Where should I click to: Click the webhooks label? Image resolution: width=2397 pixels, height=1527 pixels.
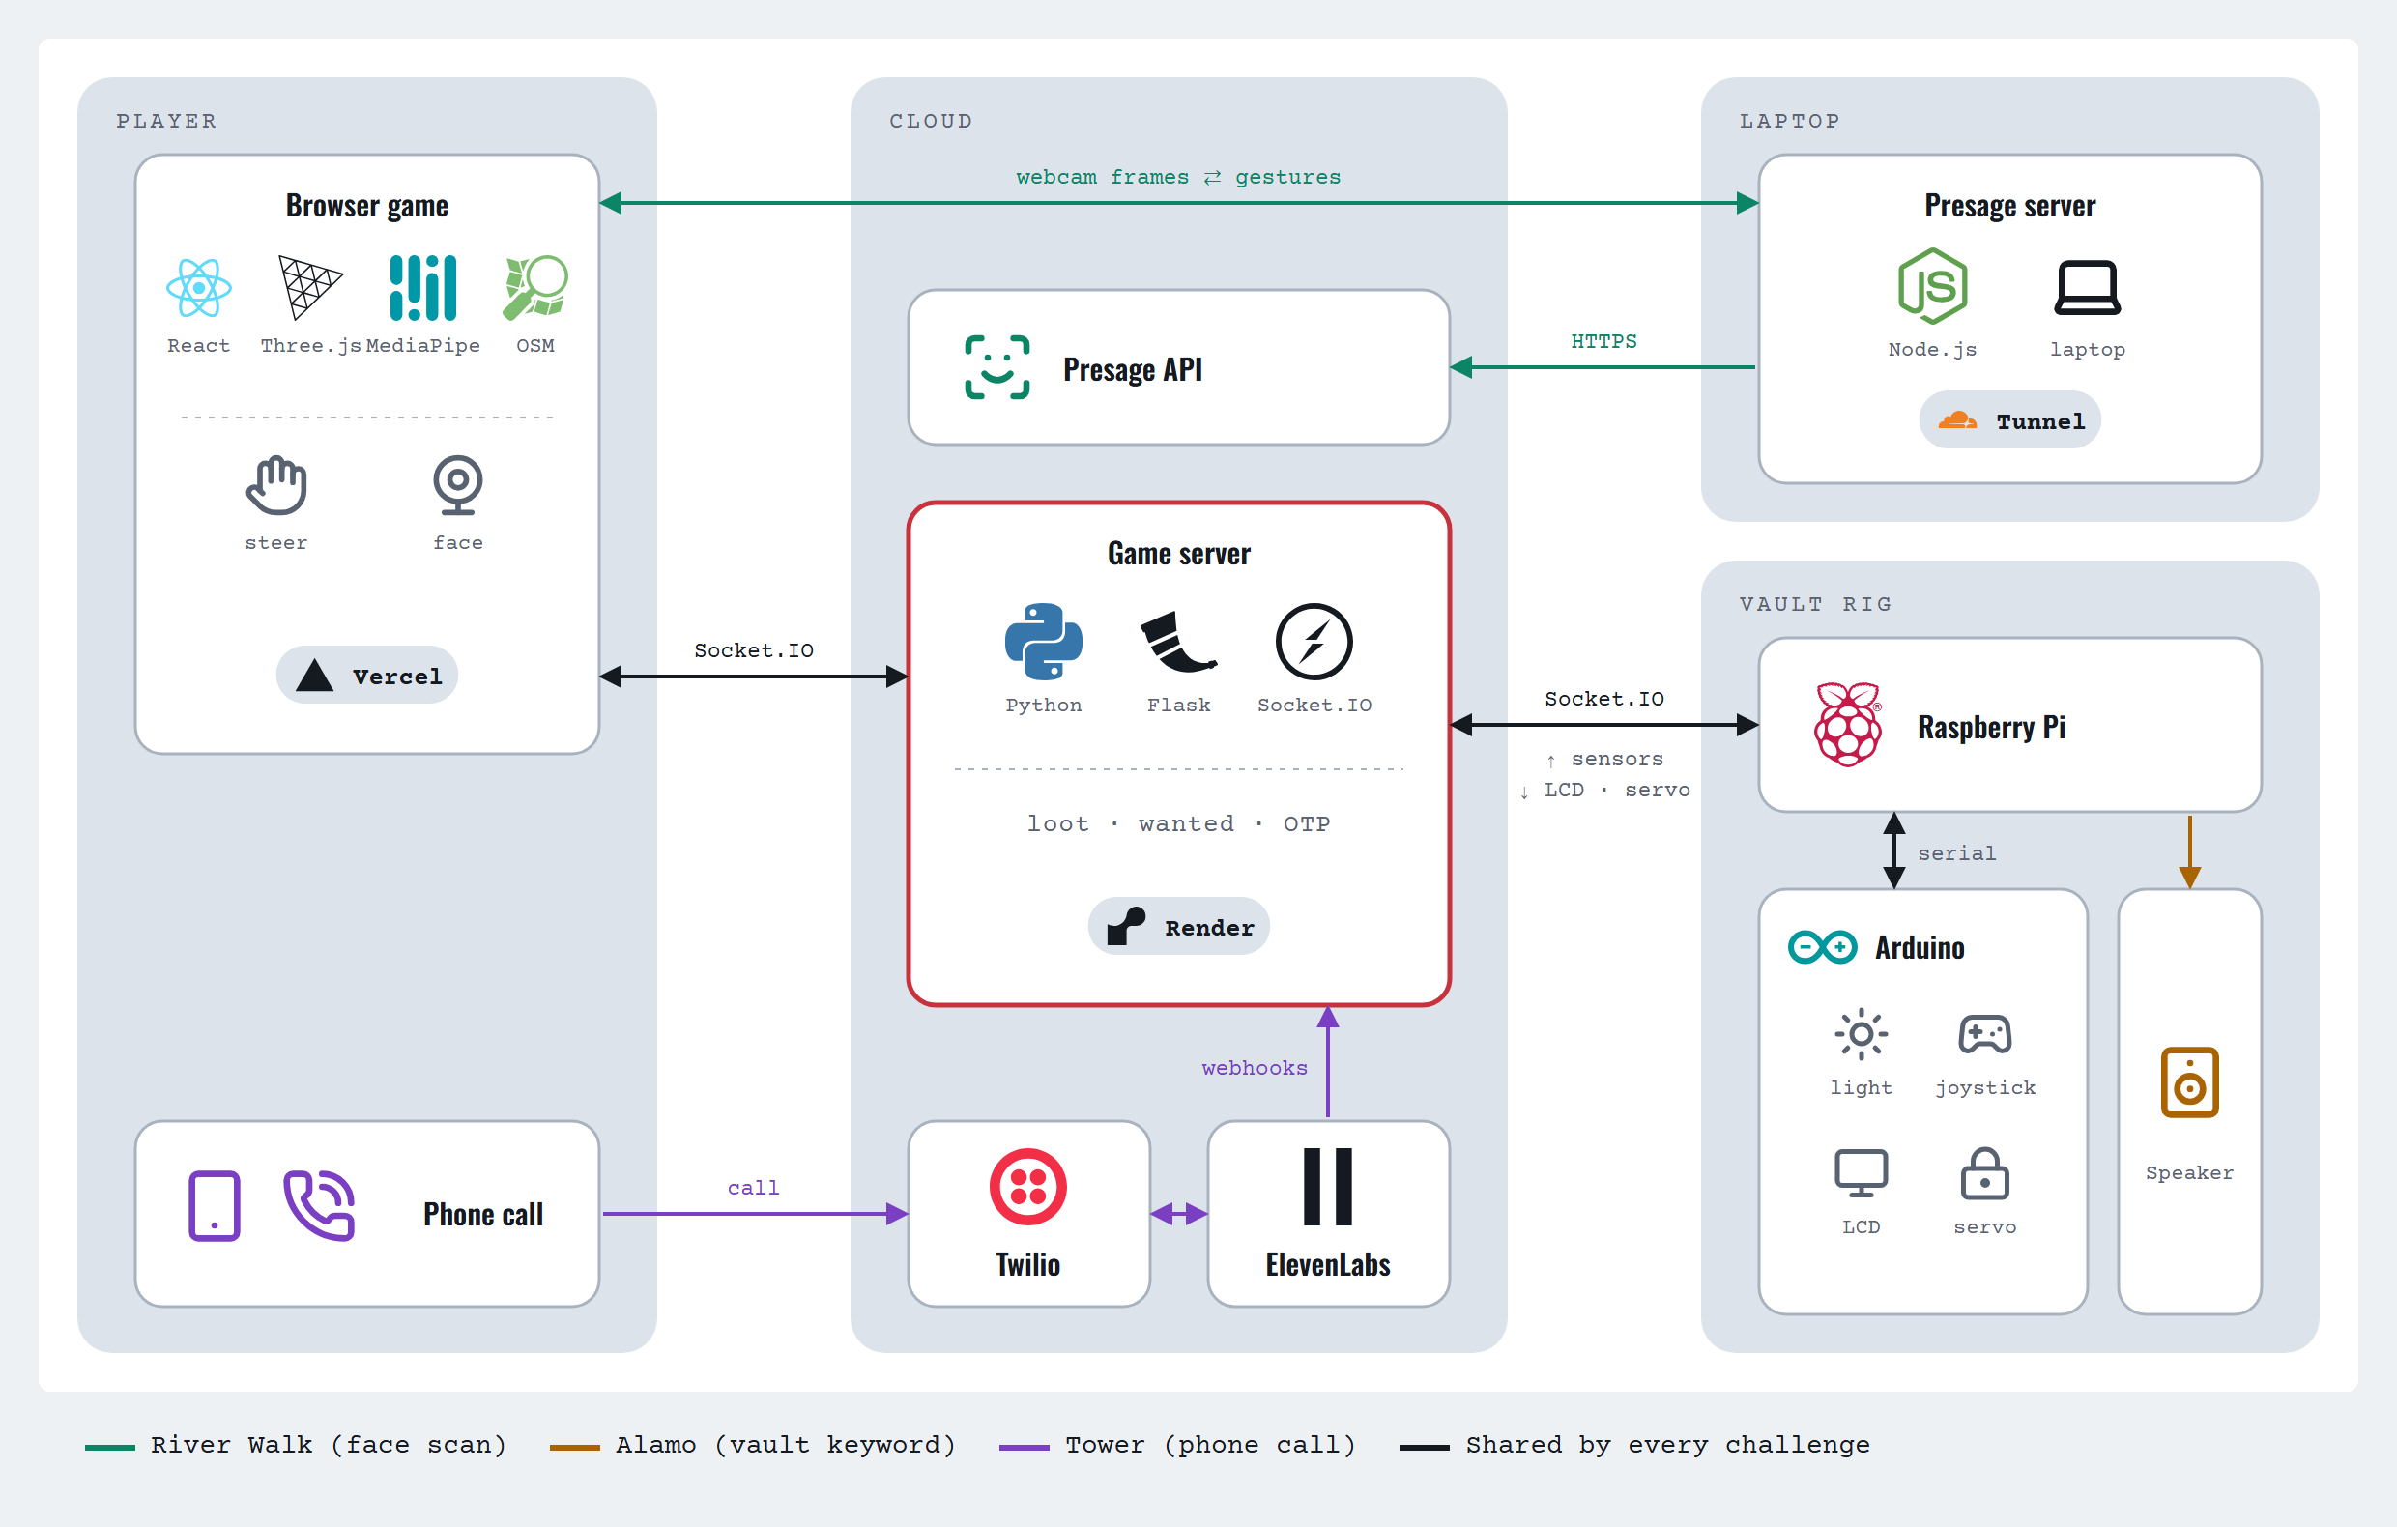[x=1255, y=1068]
